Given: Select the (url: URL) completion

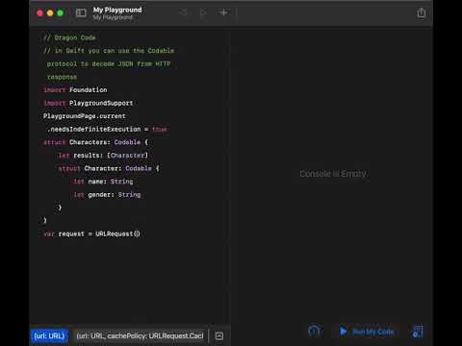Looking at the screenshot, I should pyautogui.click(x=49, y=335).
